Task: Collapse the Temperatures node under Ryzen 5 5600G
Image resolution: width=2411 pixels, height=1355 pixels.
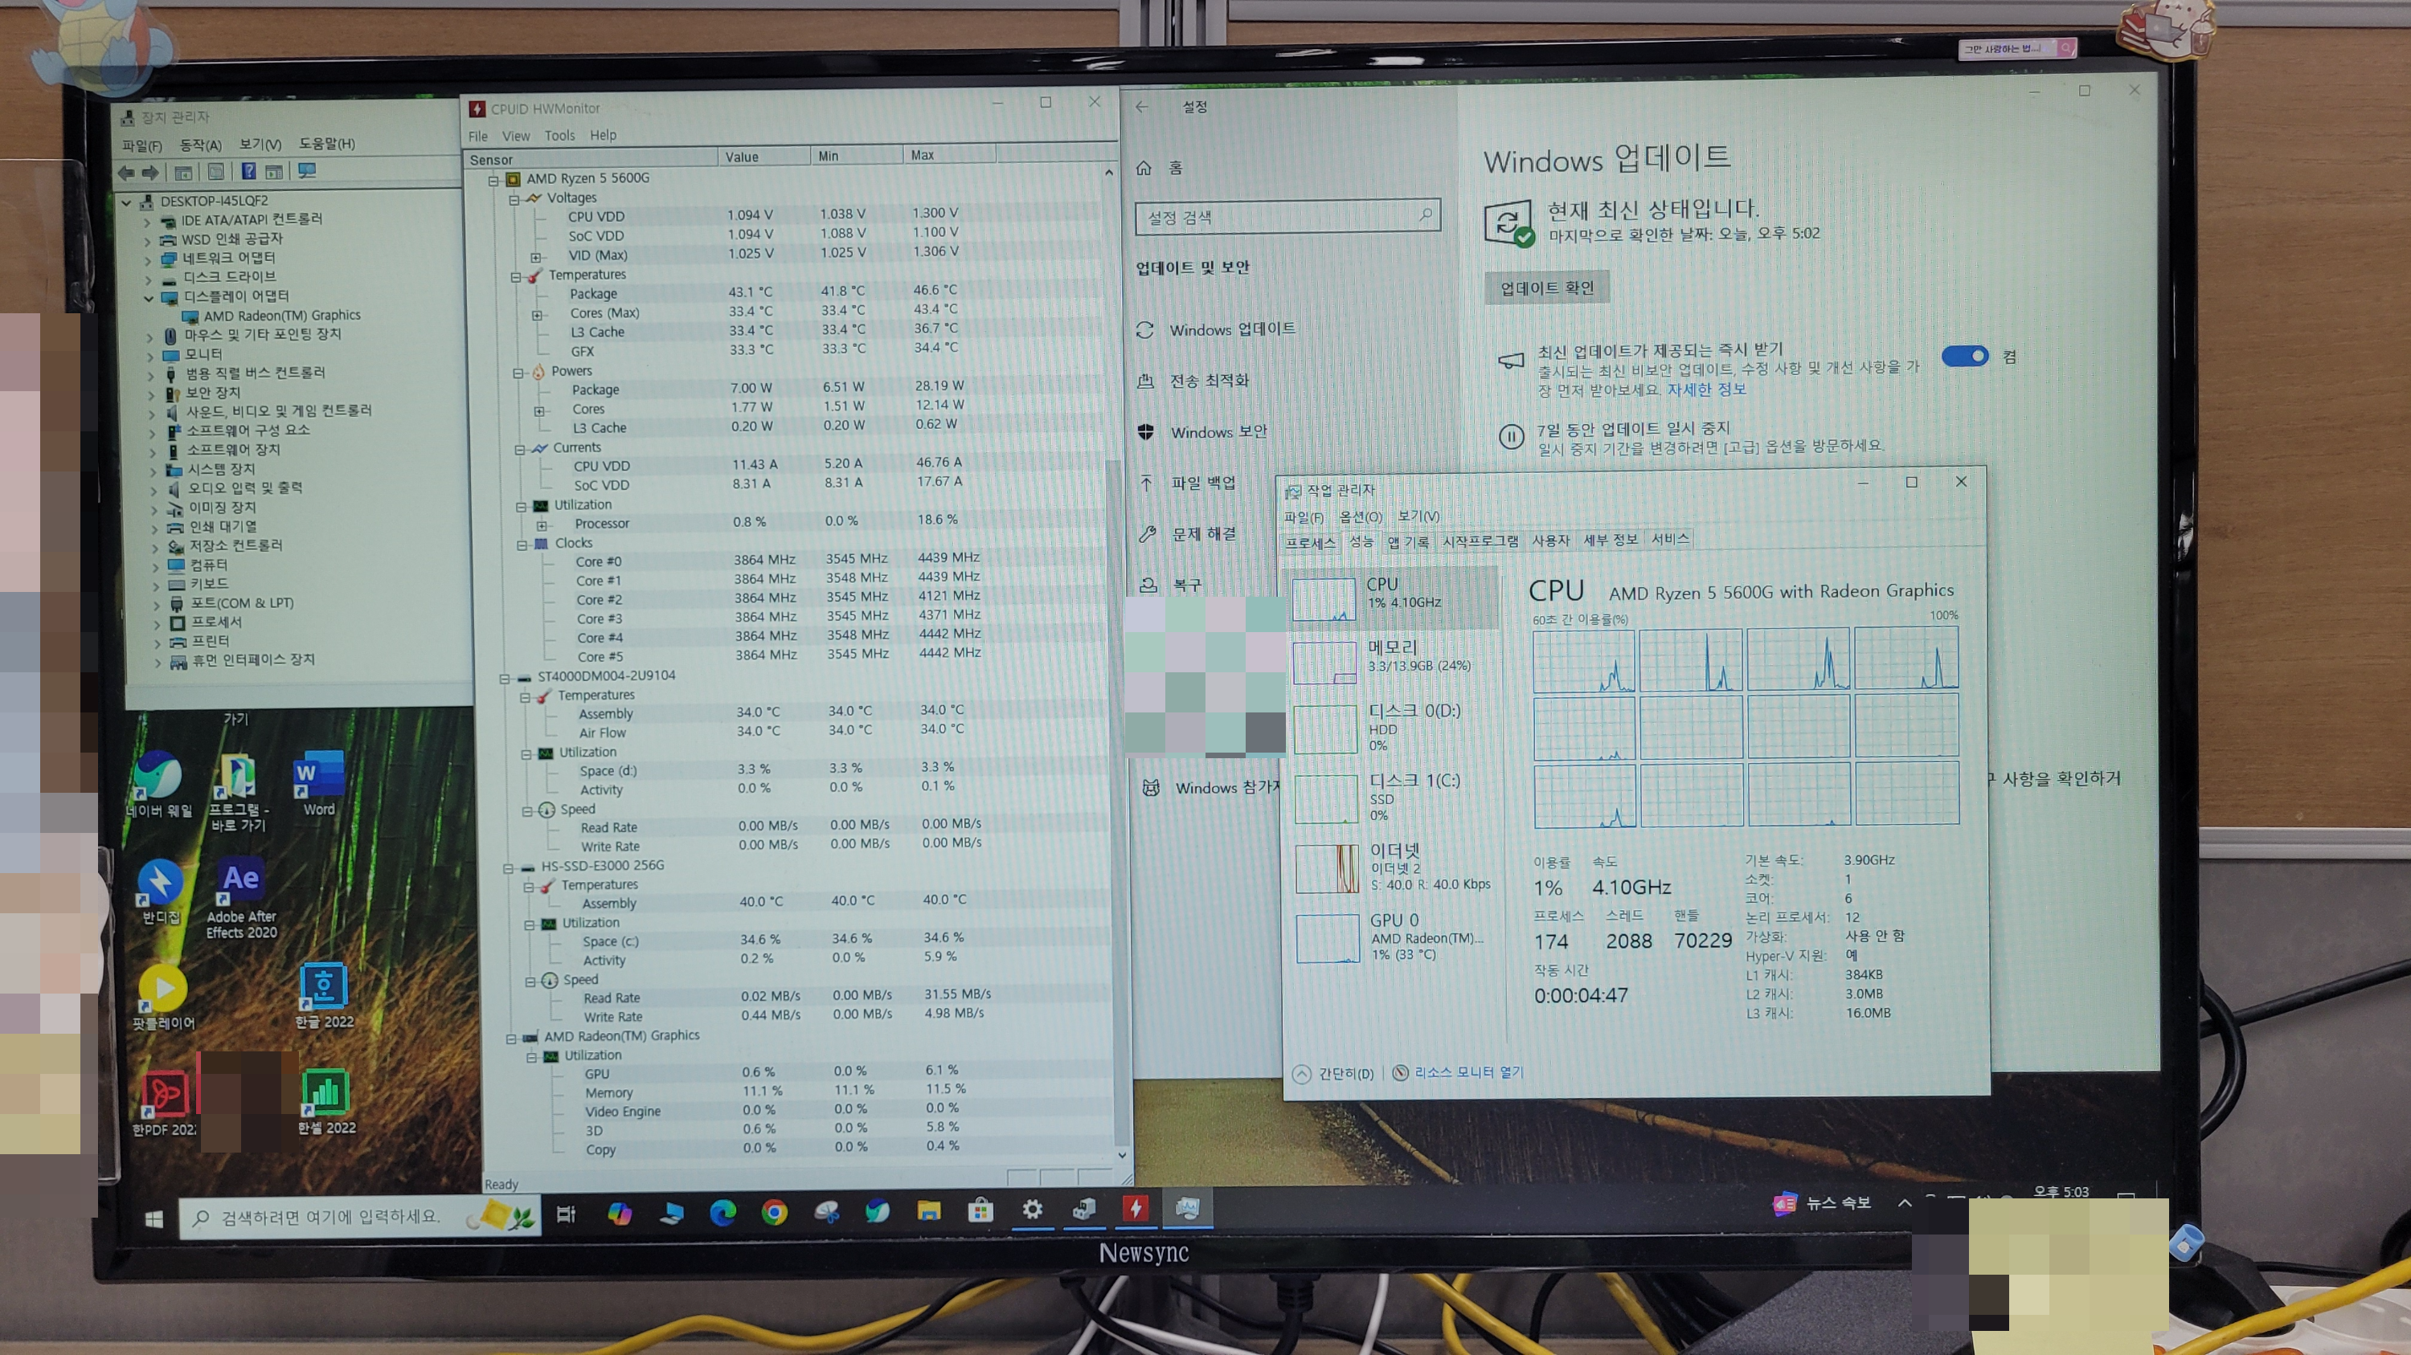Action: tap(516, 277)
